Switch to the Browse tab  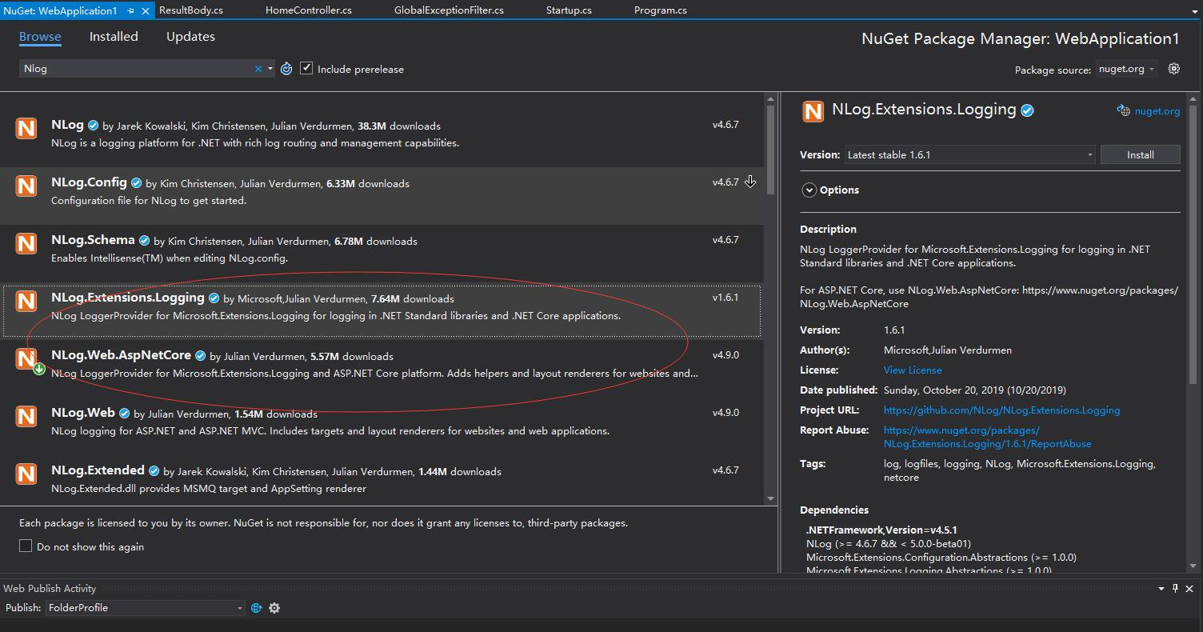tap(40, 37)
